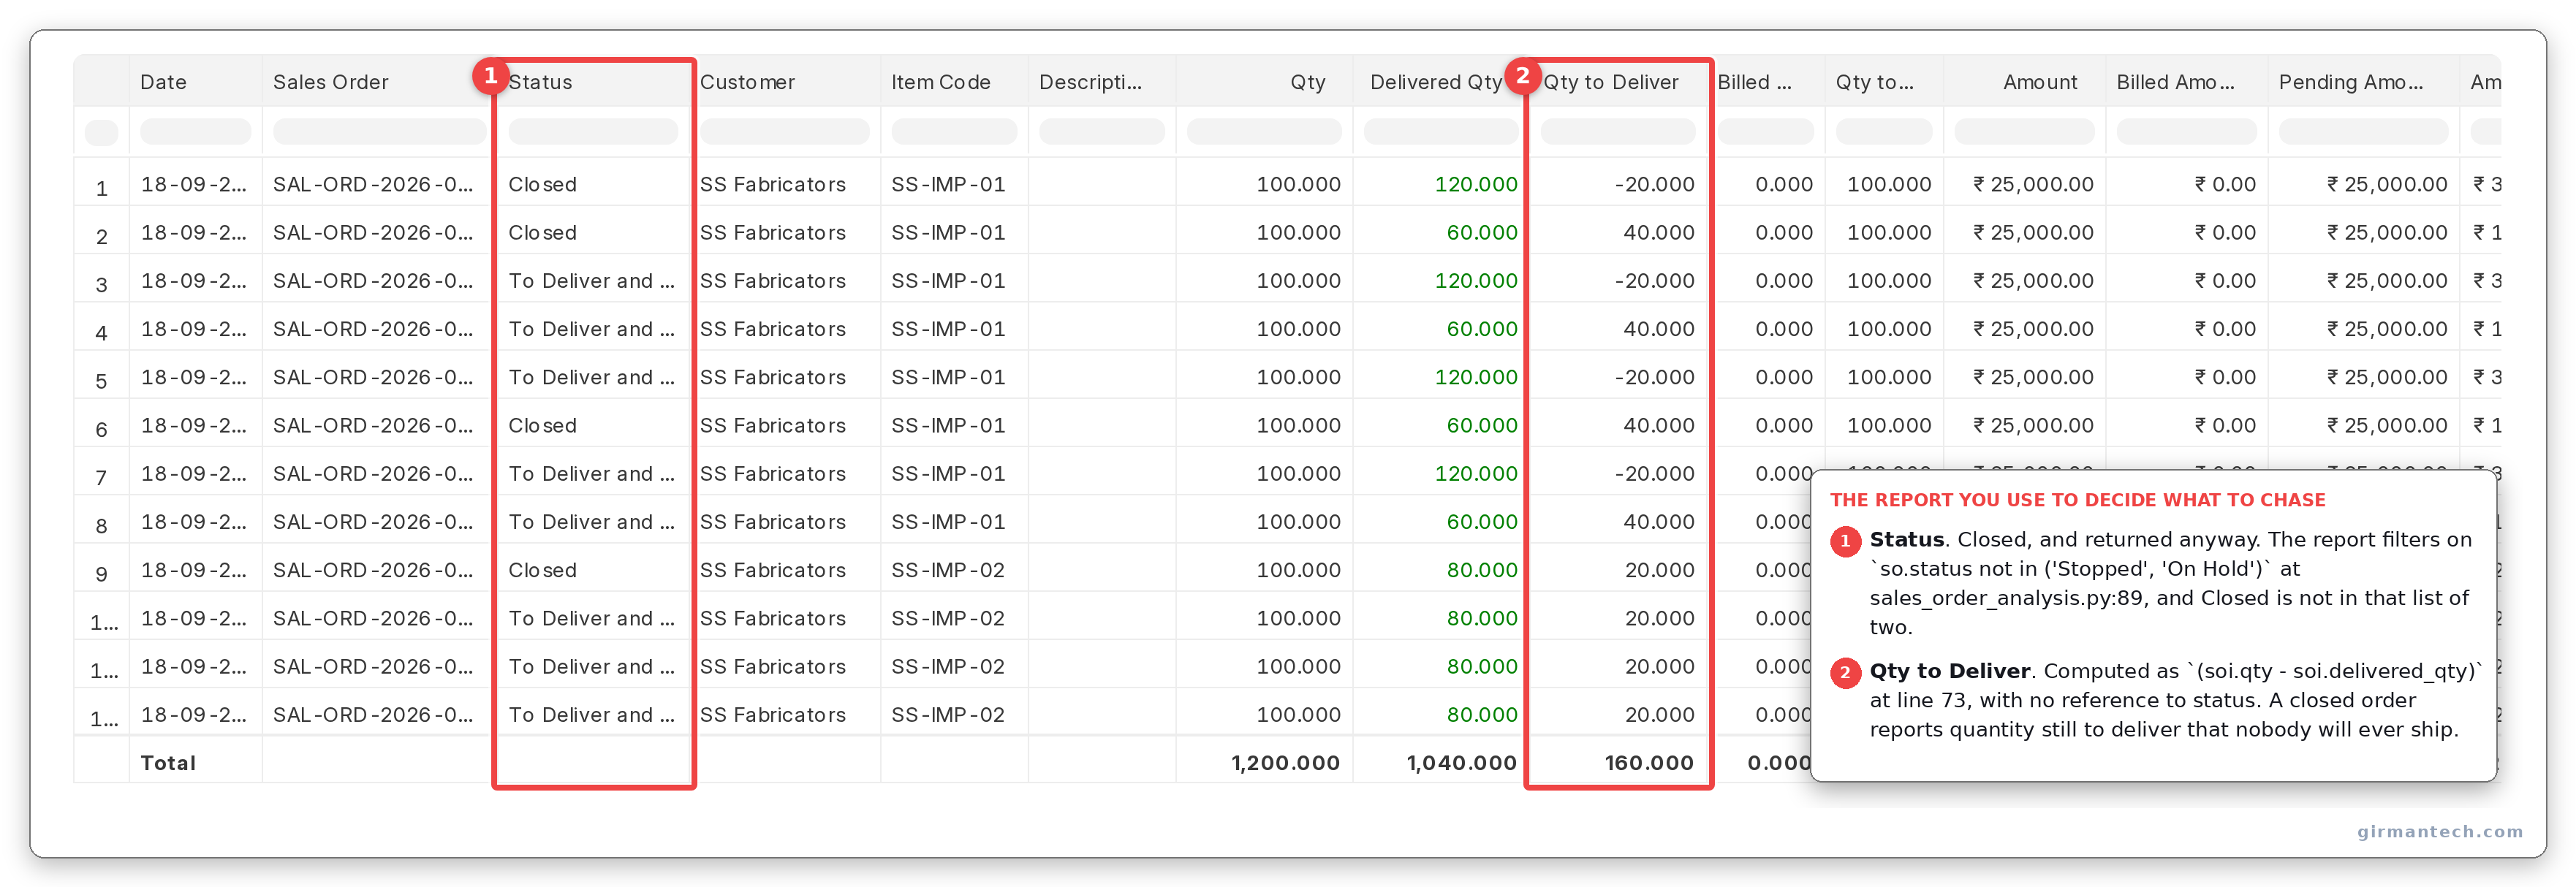The image size is (2576, 887).
Task: Click the 120.000 delivered qty in row 1
Action: coord(1475,184)
